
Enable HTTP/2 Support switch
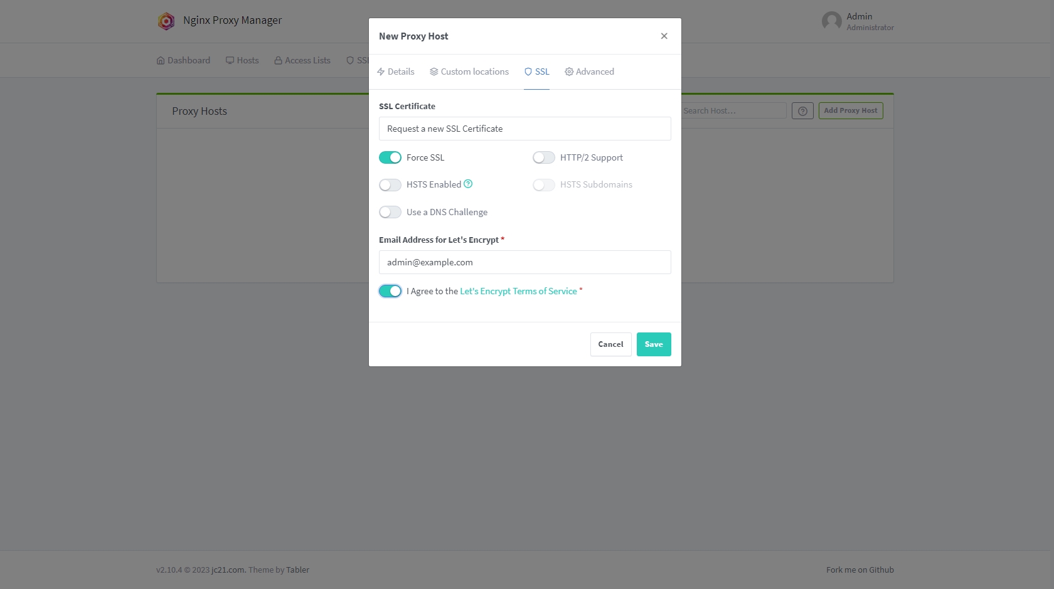coord(544,157)
